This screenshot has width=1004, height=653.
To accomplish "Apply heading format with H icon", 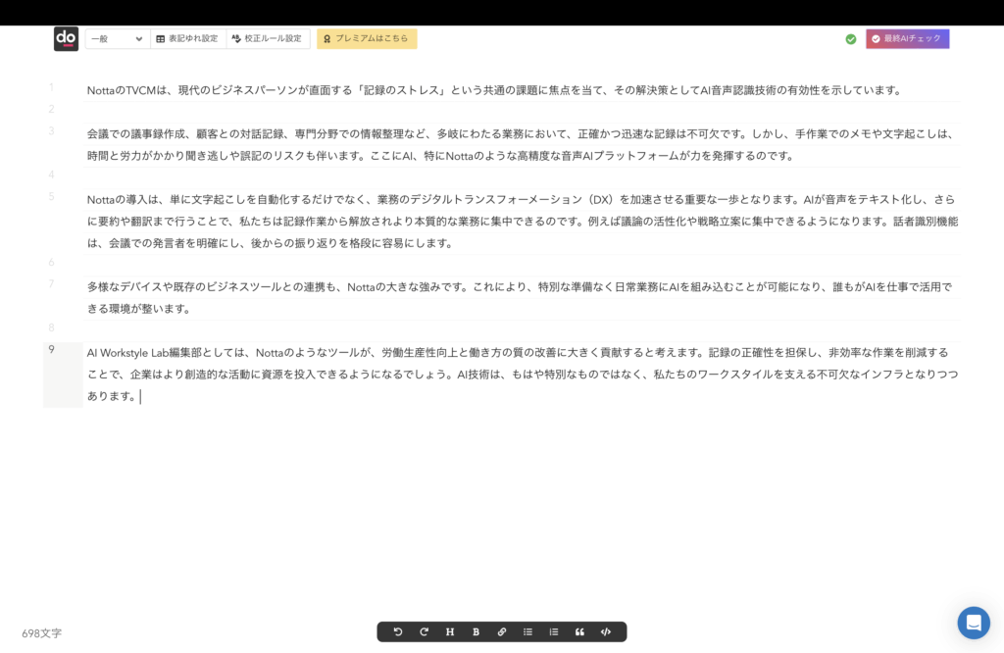I will (x=450, y=632).
